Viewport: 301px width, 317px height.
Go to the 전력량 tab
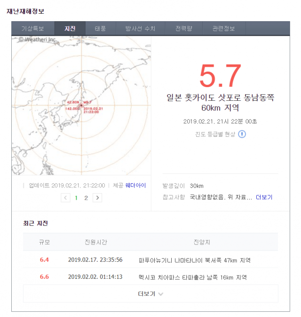pyautogui.click(x=183, y=29)
